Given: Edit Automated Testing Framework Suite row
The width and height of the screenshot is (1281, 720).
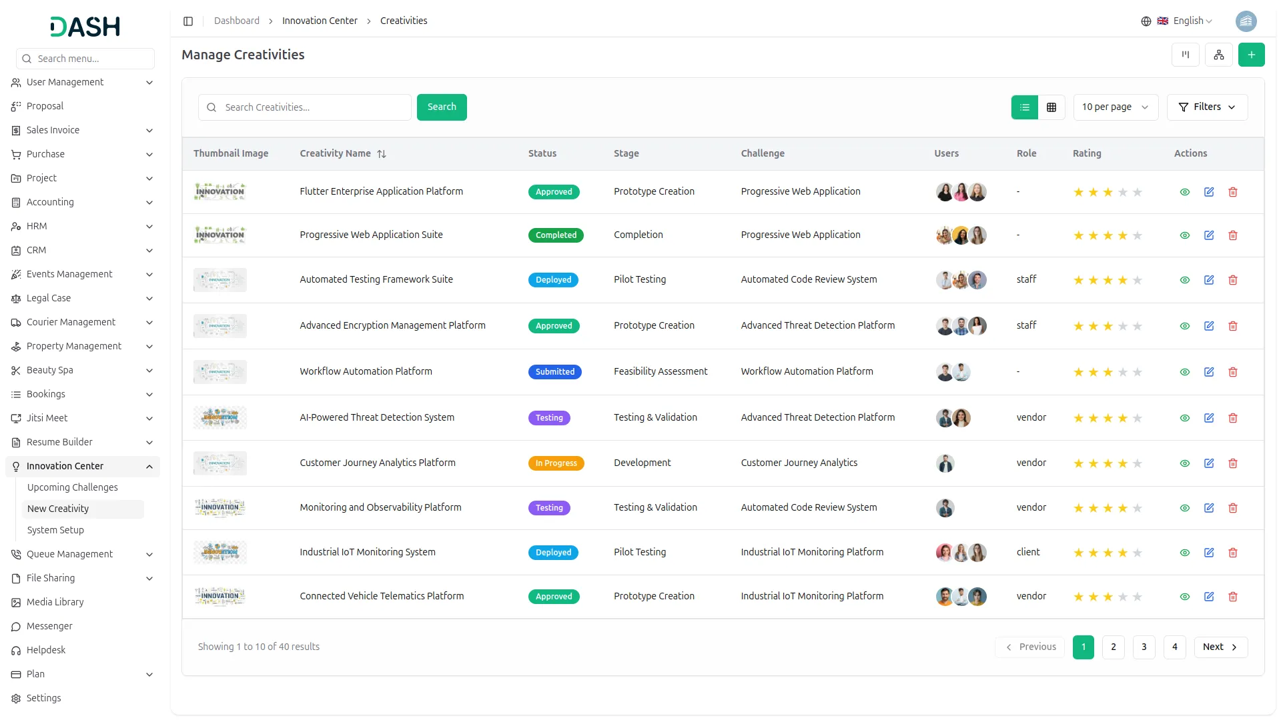Looking at the screenshot, I should tap(1209, 280).
